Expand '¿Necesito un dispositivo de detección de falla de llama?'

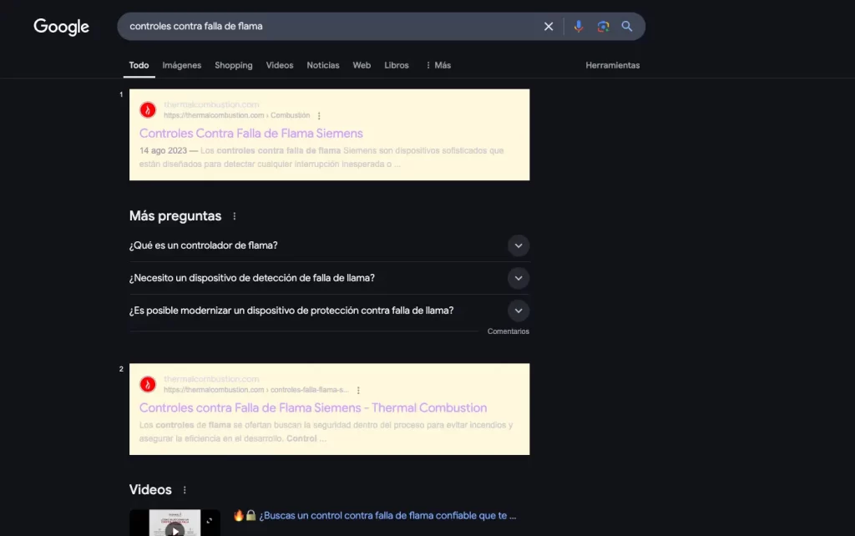pos(519,279)
